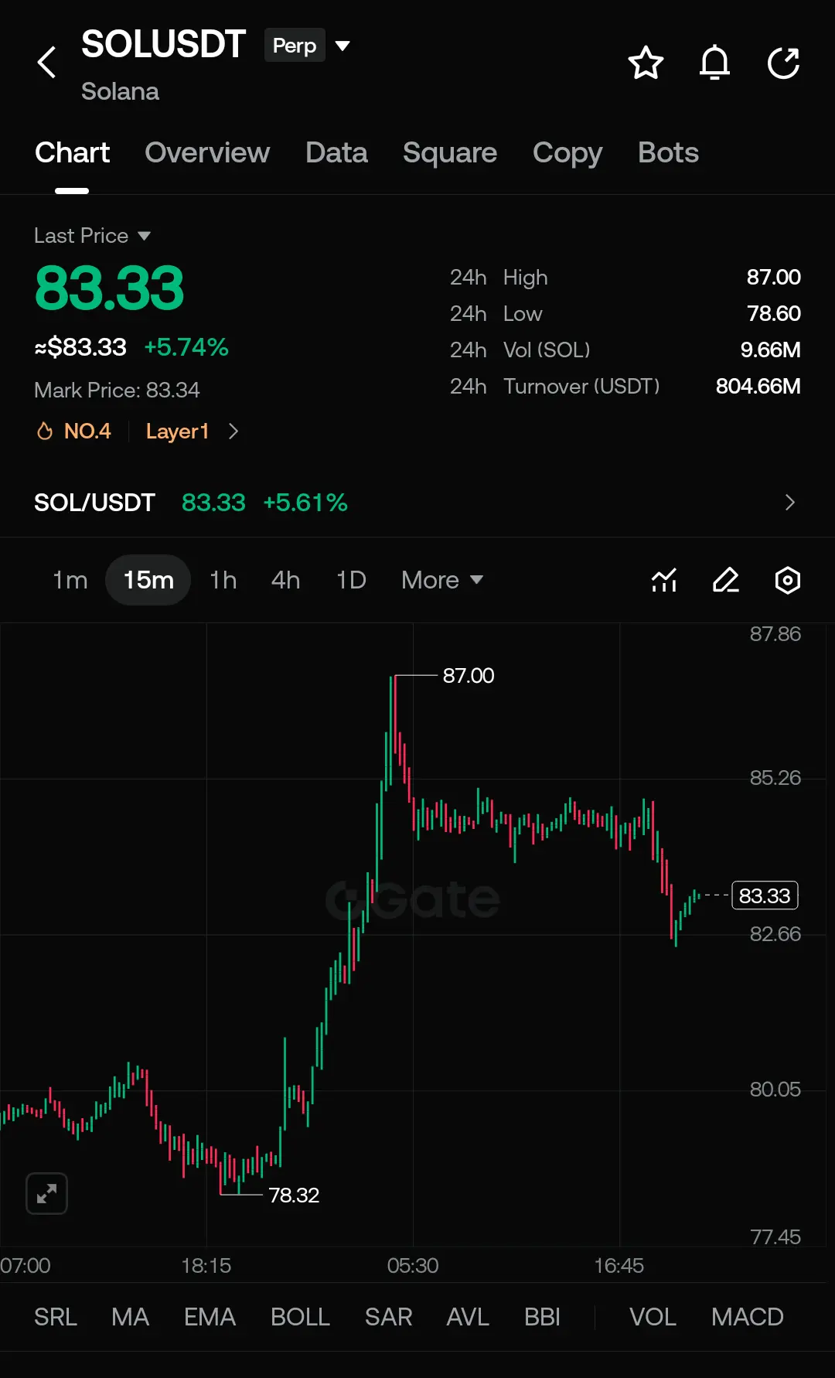Image resolution: width=835 pixels, height=1378 pixels.
Task: Open the chart indicators icon
Action: click(664, 580)
